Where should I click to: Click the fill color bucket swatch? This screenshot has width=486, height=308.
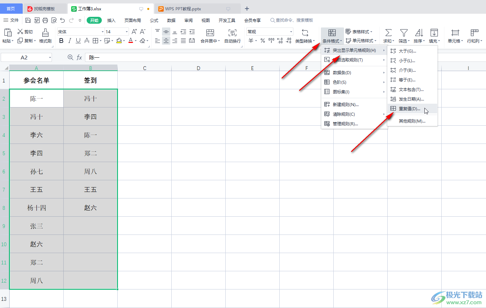119,41
